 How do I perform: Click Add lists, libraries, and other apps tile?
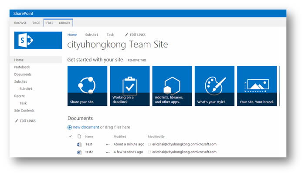tap(172, 86)
